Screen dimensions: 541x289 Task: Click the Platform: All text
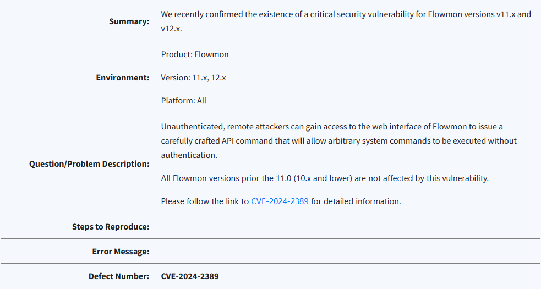[184, 101]
